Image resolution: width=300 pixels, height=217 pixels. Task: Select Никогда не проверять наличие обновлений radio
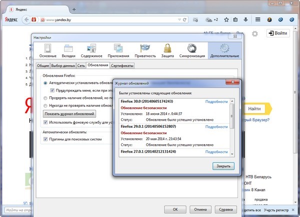click(x=45, y=106)
